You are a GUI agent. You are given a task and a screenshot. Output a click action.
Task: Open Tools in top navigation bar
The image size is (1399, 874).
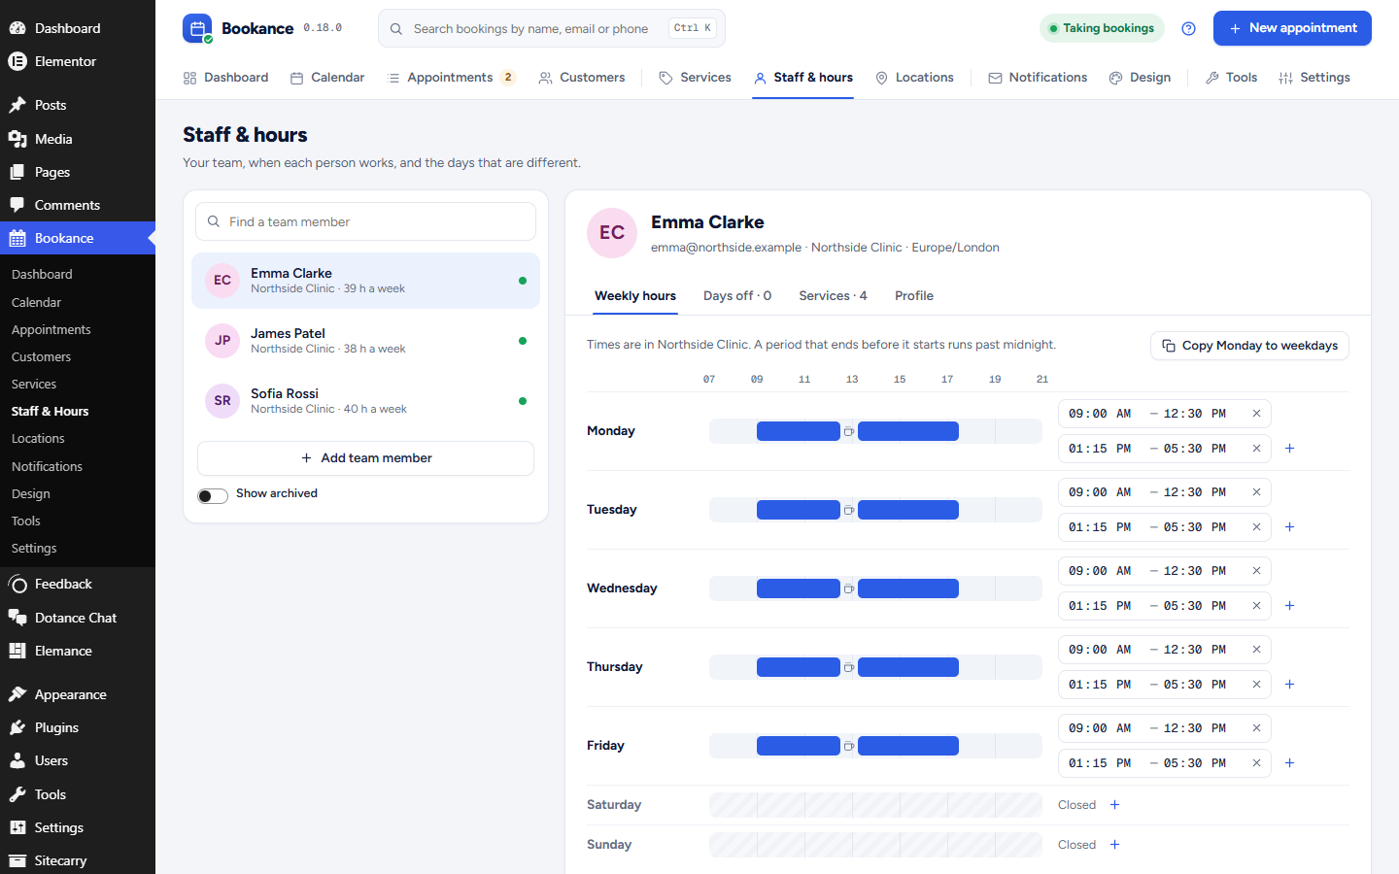[x=1231, y=78]
